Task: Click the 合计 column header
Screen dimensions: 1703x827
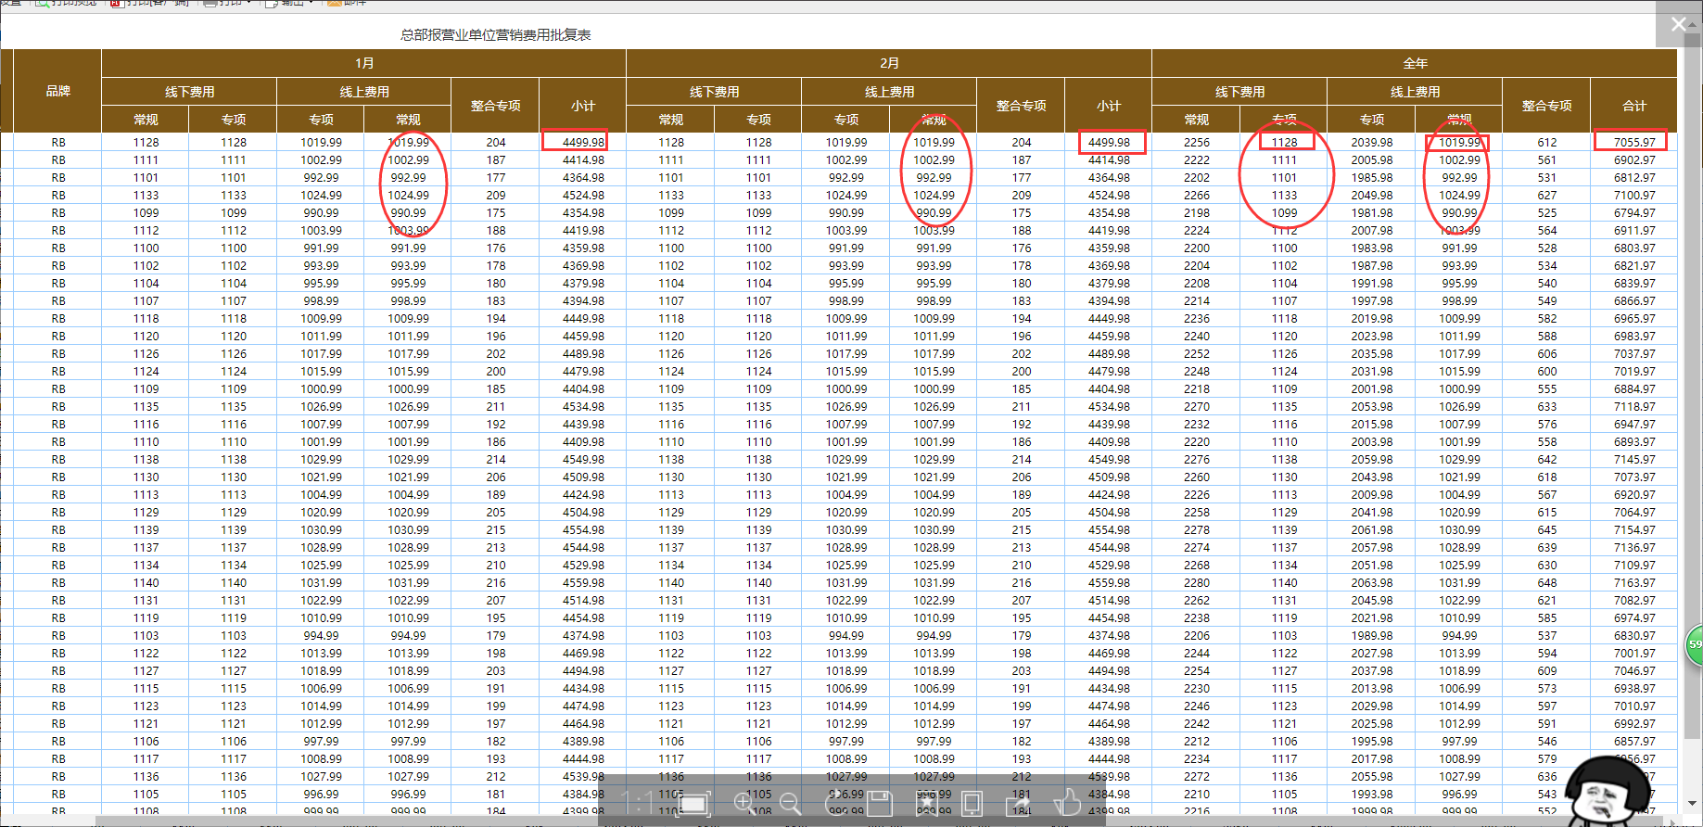Action: tap(1633, 106)
